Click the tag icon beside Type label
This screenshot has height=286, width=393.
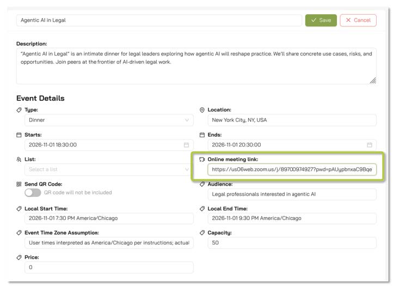coord(19,110)
